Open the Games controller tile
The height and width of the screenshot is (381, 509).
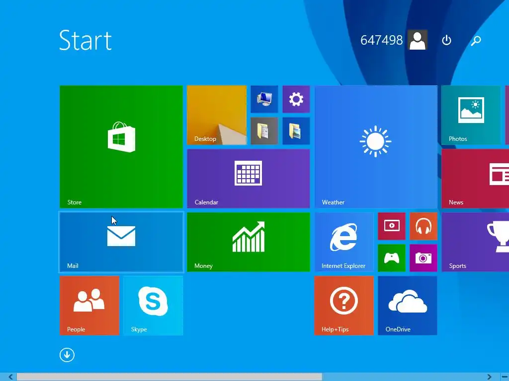[x=392, y=257]
